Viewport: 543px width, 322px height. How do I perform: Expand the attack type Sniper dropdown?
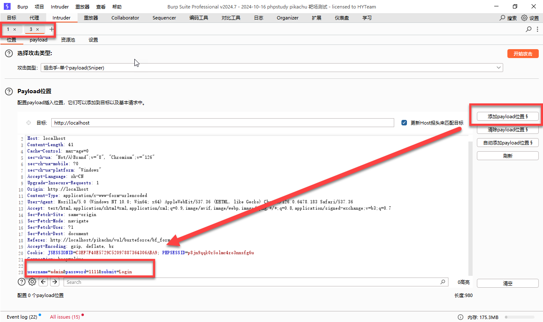coord(498,68)
